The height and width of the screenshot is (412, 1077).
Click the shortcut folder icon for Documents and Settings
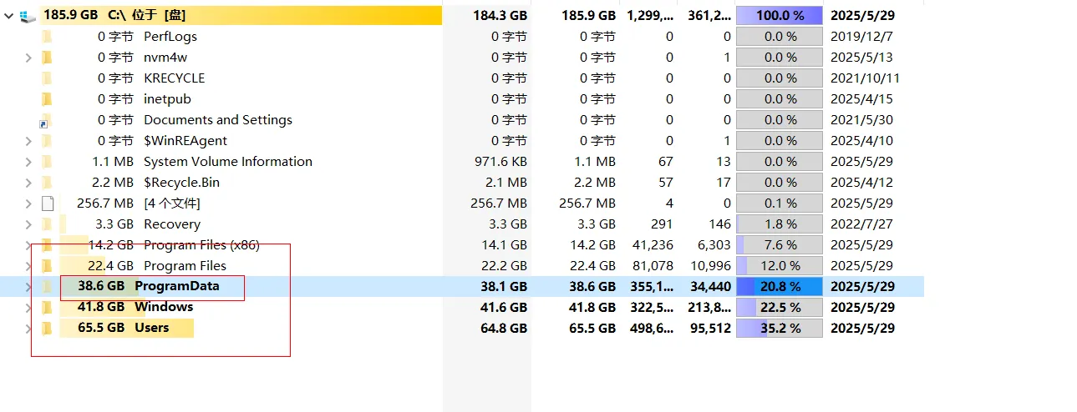(47, 119)
